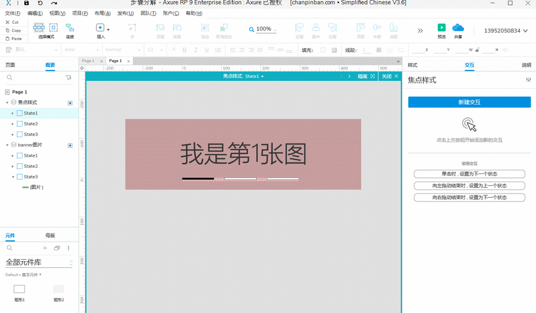Click align left (左侧) icon
Viewport: 536px width, 313px height.
coord(299,28)
